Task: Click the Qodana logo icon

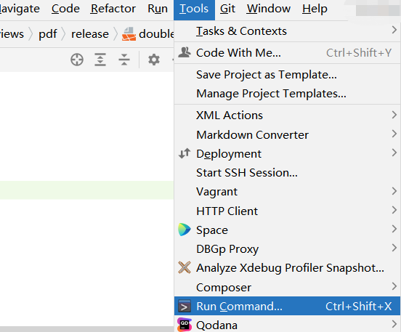Action: [185, 325]
